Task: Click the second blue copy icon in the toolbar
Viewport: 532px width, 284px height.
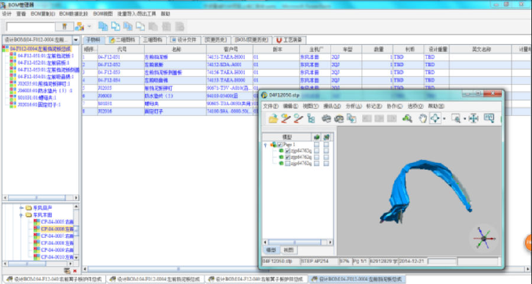Action: click(115, 27)
